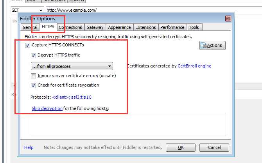Confirm settings with OK button
The image size is (262, 163).
(181, 147)
